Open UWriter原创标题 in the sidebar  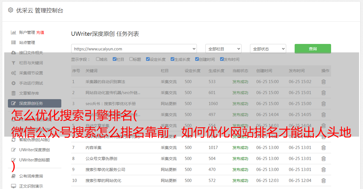(34, 160)
